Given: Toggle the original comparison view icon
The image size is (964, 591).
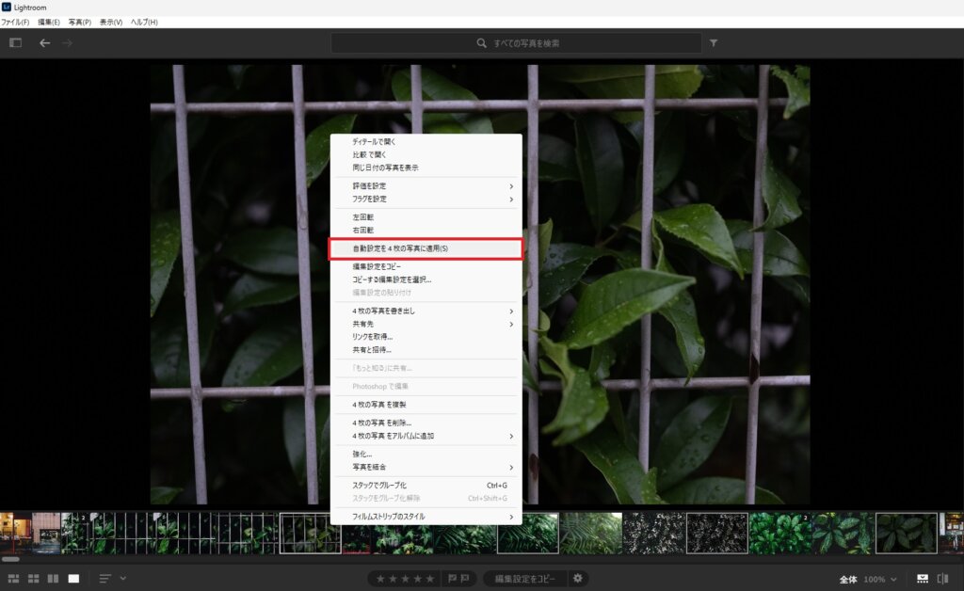Looking at the screenshot, I should coord(942,579).
